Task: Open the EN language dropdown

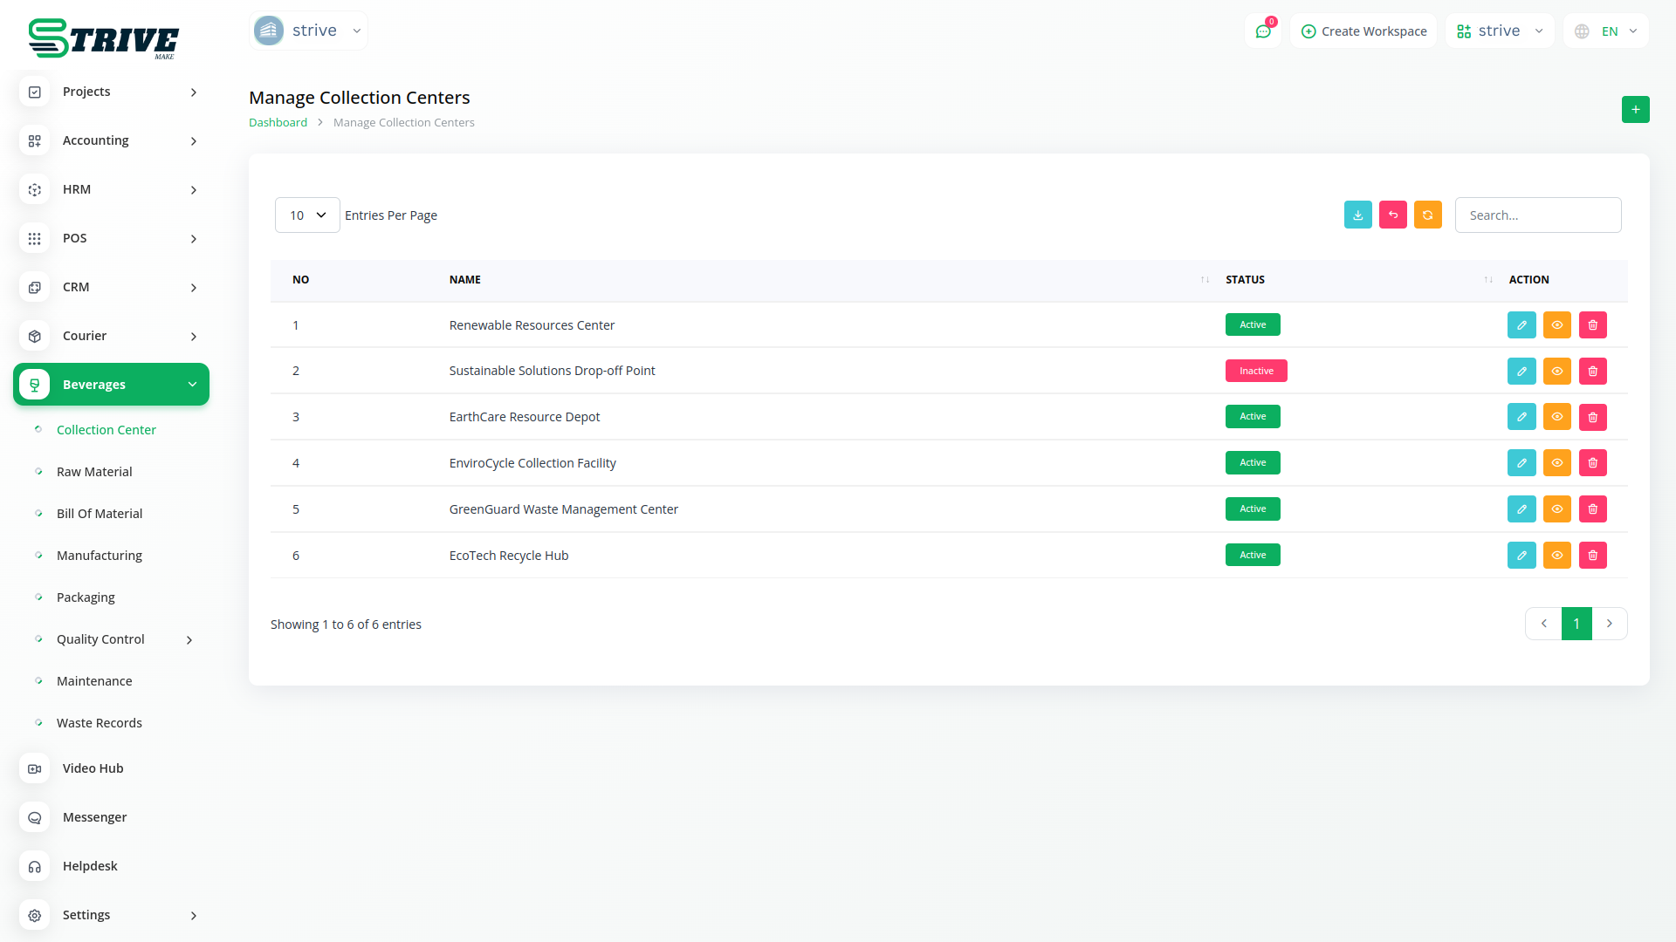Action: [x=1608, y=31]
